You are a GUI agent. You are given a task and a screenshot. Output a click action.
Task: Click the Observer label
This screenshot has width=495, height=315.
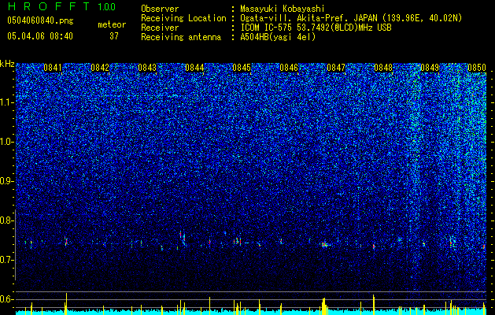coord(160,9)
